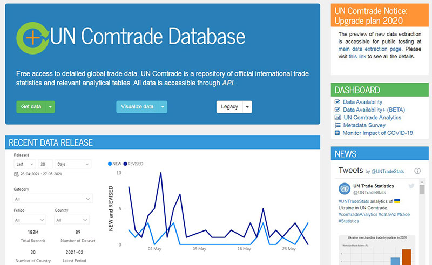Click the Tweets info icon
This screenshot has height=265, width=432.
click(x=417, y=171)
